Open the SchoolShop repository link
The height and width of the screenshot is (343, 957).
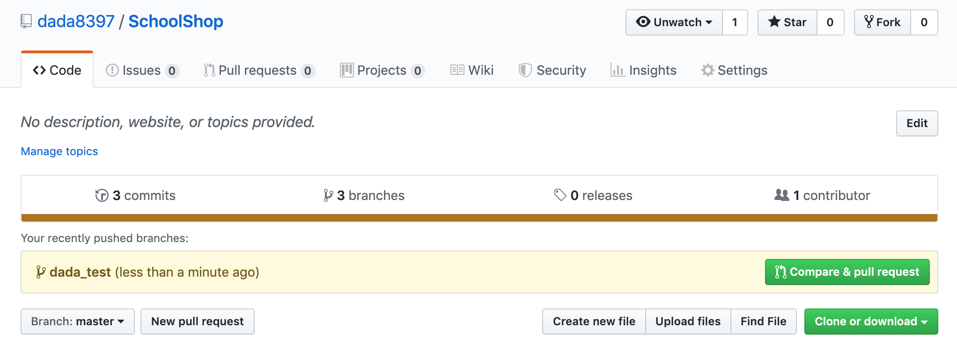[176, 21]
